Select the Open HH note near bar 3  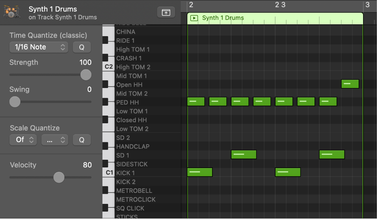pos(350,84)
